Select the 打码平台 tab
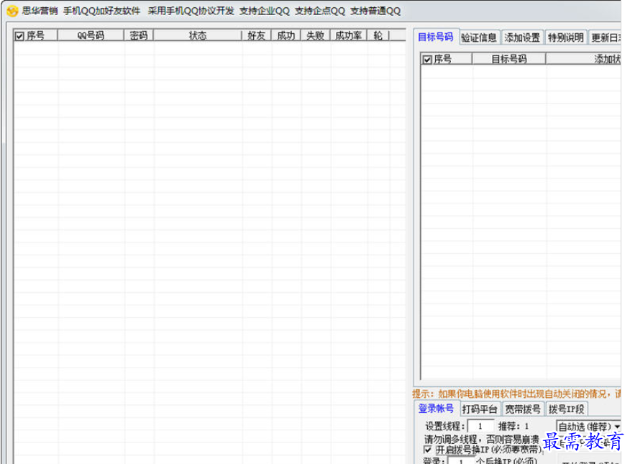The height and width of the screenshot is (464, 630). point(479,409)
